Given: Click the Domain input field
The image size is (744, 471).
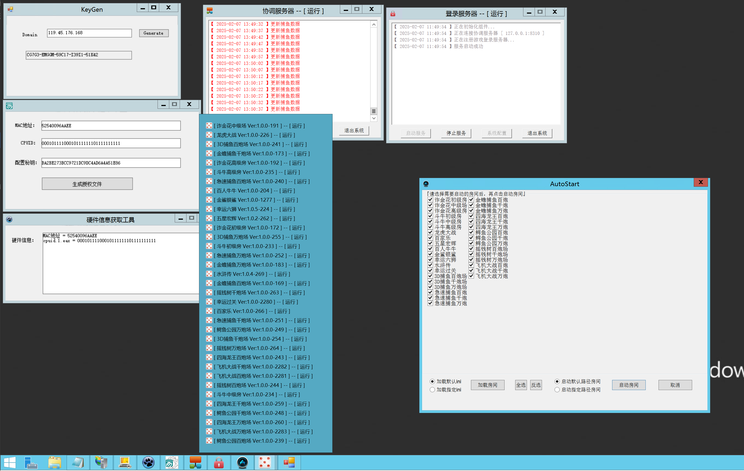Looking at the screenshot, I should tap(89, 33).
